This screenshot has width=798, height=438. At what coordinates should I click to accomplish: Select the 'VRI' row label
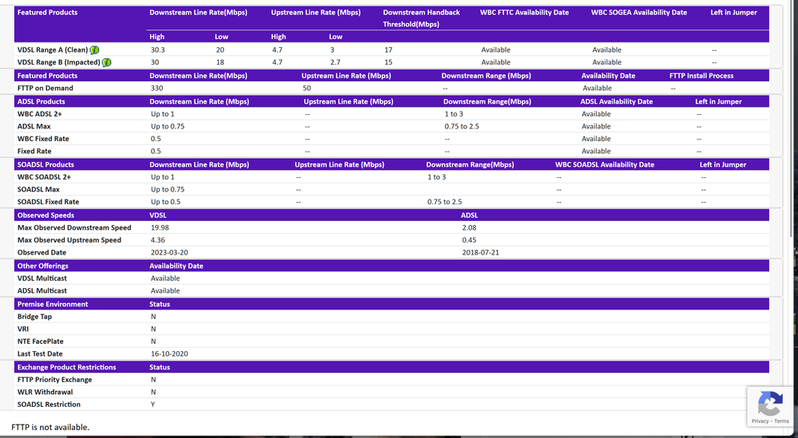click(x=23, y=329)
